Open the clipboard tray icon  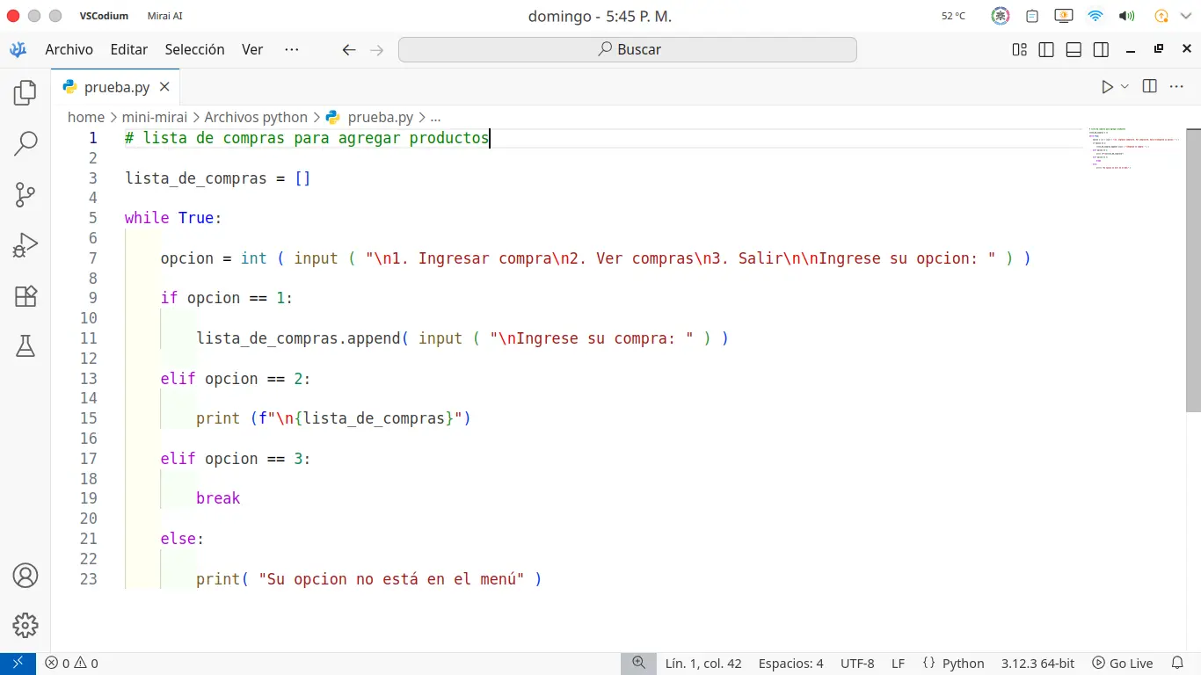(1032, 16)
